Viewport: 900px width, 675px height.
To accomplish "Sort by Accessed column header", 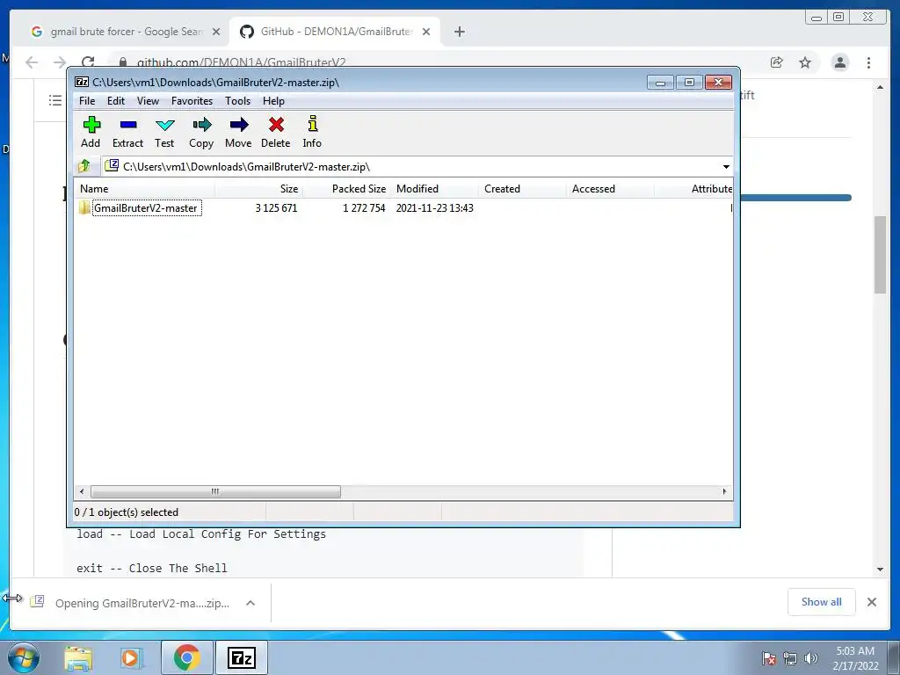I will coord(610,189).
